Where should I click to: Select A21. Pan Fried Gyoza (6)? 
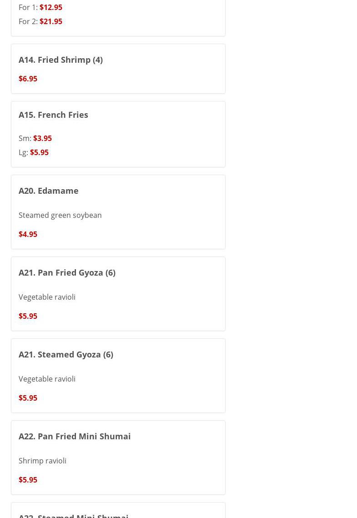point(67,272)
